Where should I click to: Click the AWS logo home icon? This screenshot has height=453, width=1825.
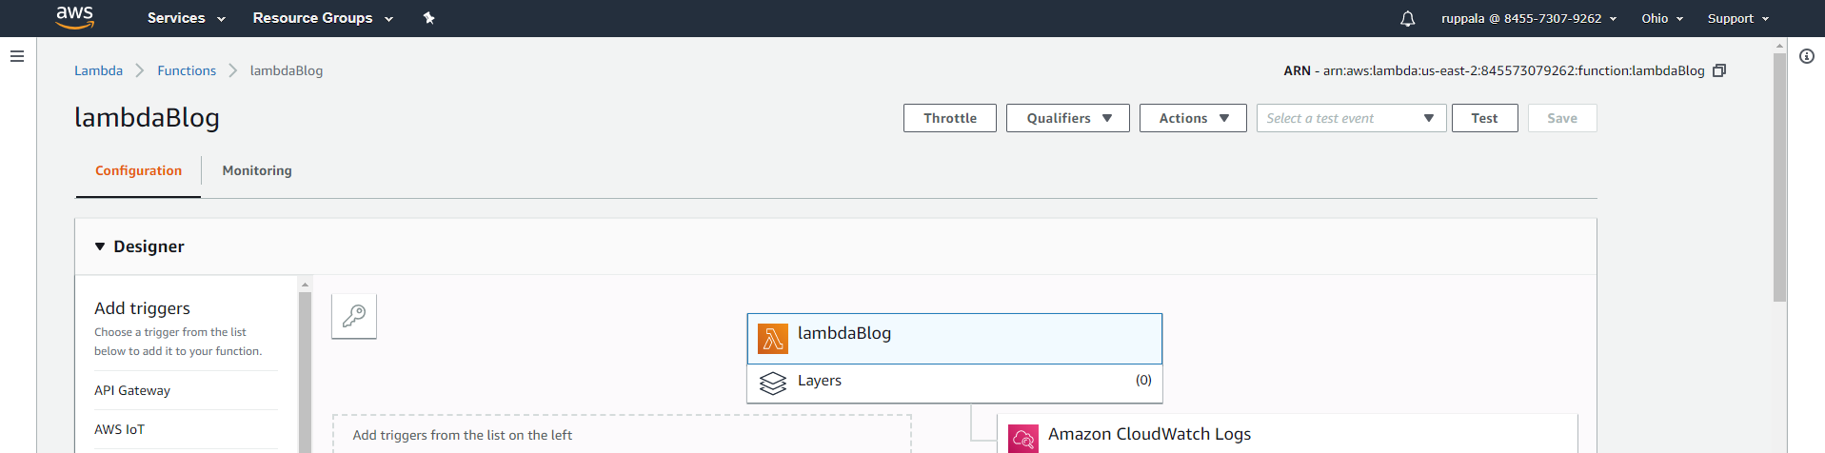point(74,17)
